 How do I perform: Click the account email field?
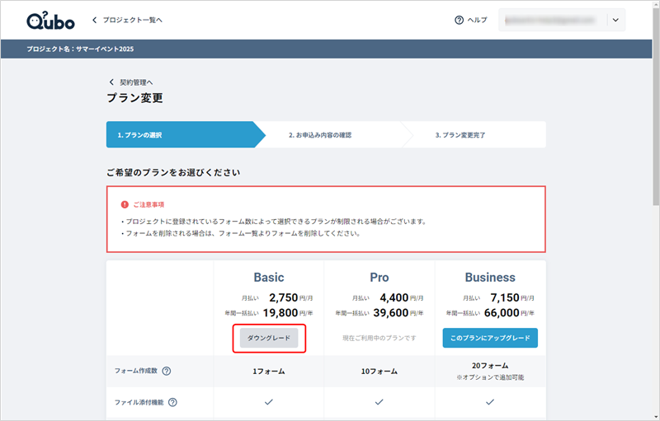(551, 21)
